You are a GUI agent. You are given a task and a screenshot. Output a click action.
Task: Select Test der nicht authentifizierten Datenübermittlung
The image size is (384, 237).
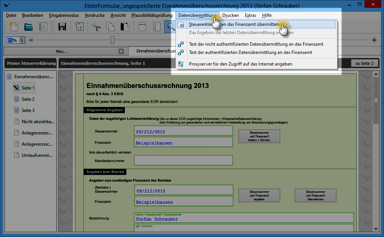pos(256,44)
